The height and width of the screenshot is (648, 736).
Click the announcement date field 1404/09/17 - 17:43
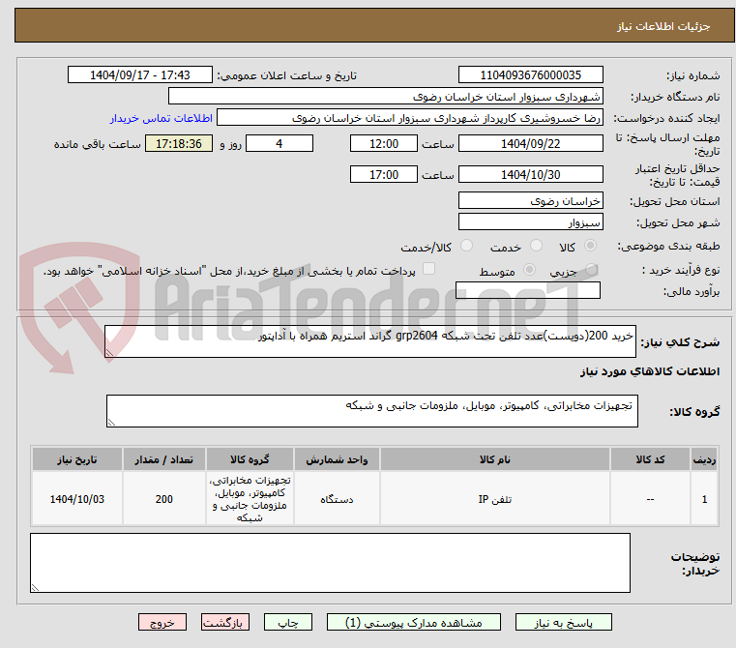[x=140, y=74]
